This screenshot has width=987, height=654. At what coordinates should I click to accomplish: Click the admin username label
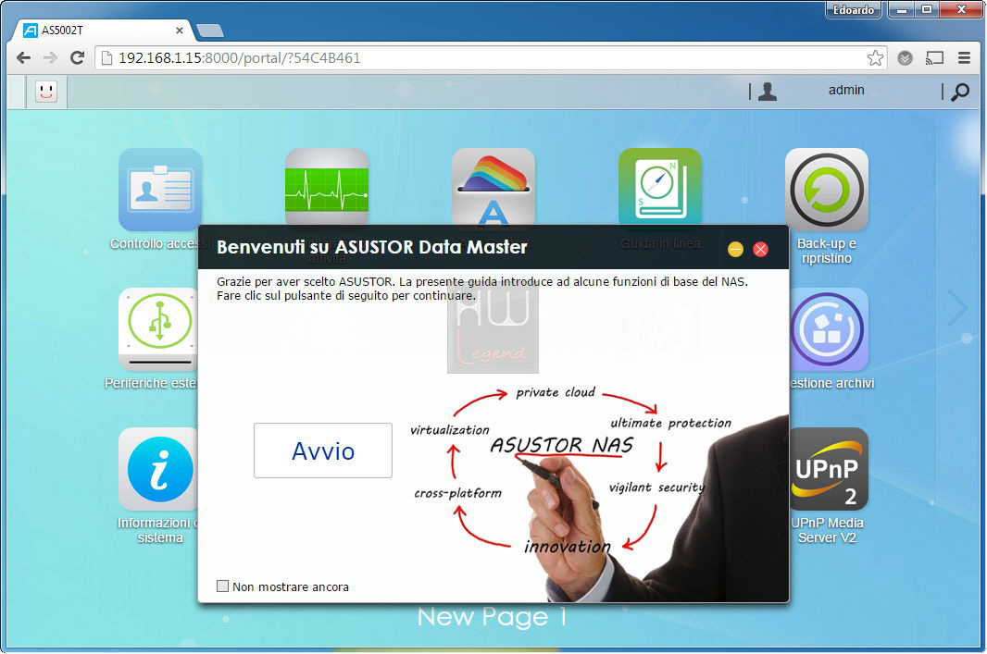(846, 91)
